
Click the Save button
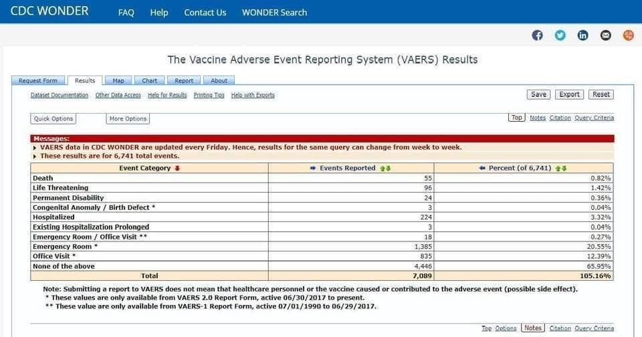pos(538,94)
